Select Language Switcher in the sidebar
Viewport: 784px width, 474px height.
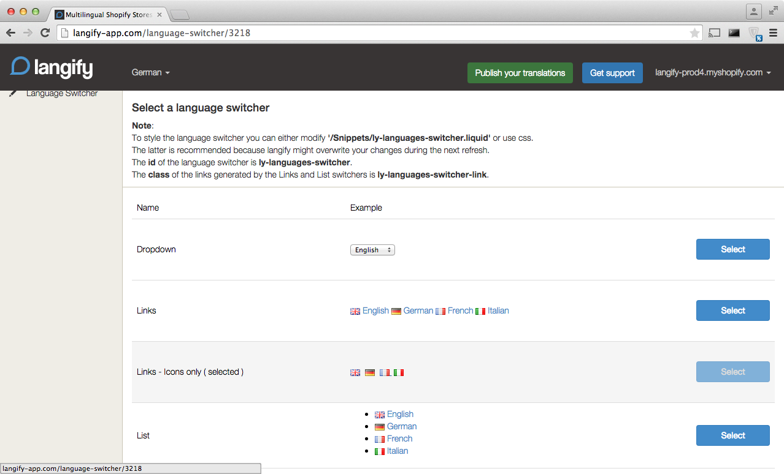point(61,92)
